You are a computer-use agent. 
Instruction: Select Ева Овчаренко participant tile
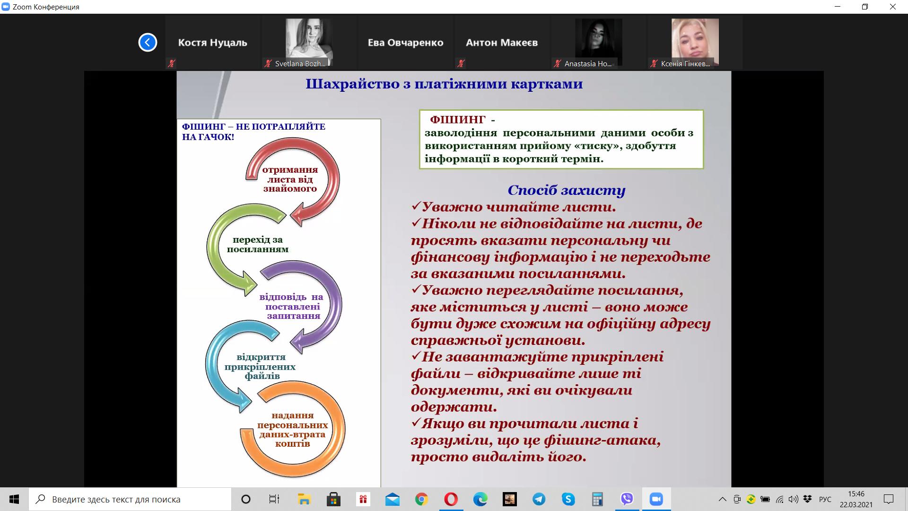[x=405, y=43]
